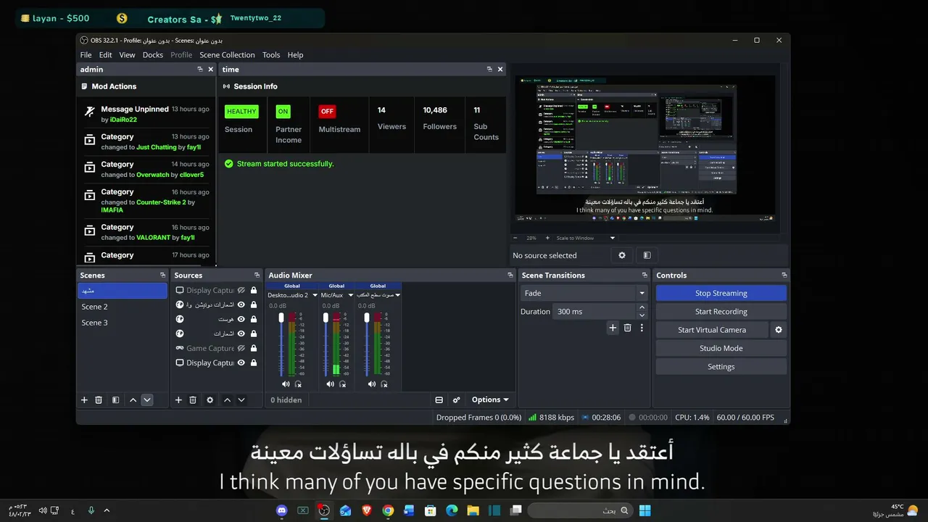Unlock the Game Capture source lock

(x=254, y=348)
